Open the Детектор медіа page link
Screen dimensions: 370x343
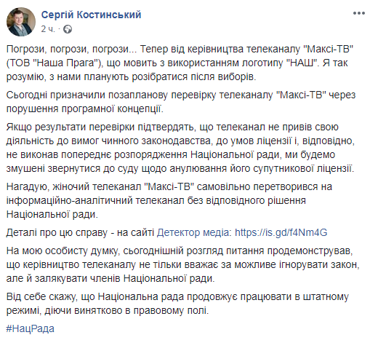(194, 232)
